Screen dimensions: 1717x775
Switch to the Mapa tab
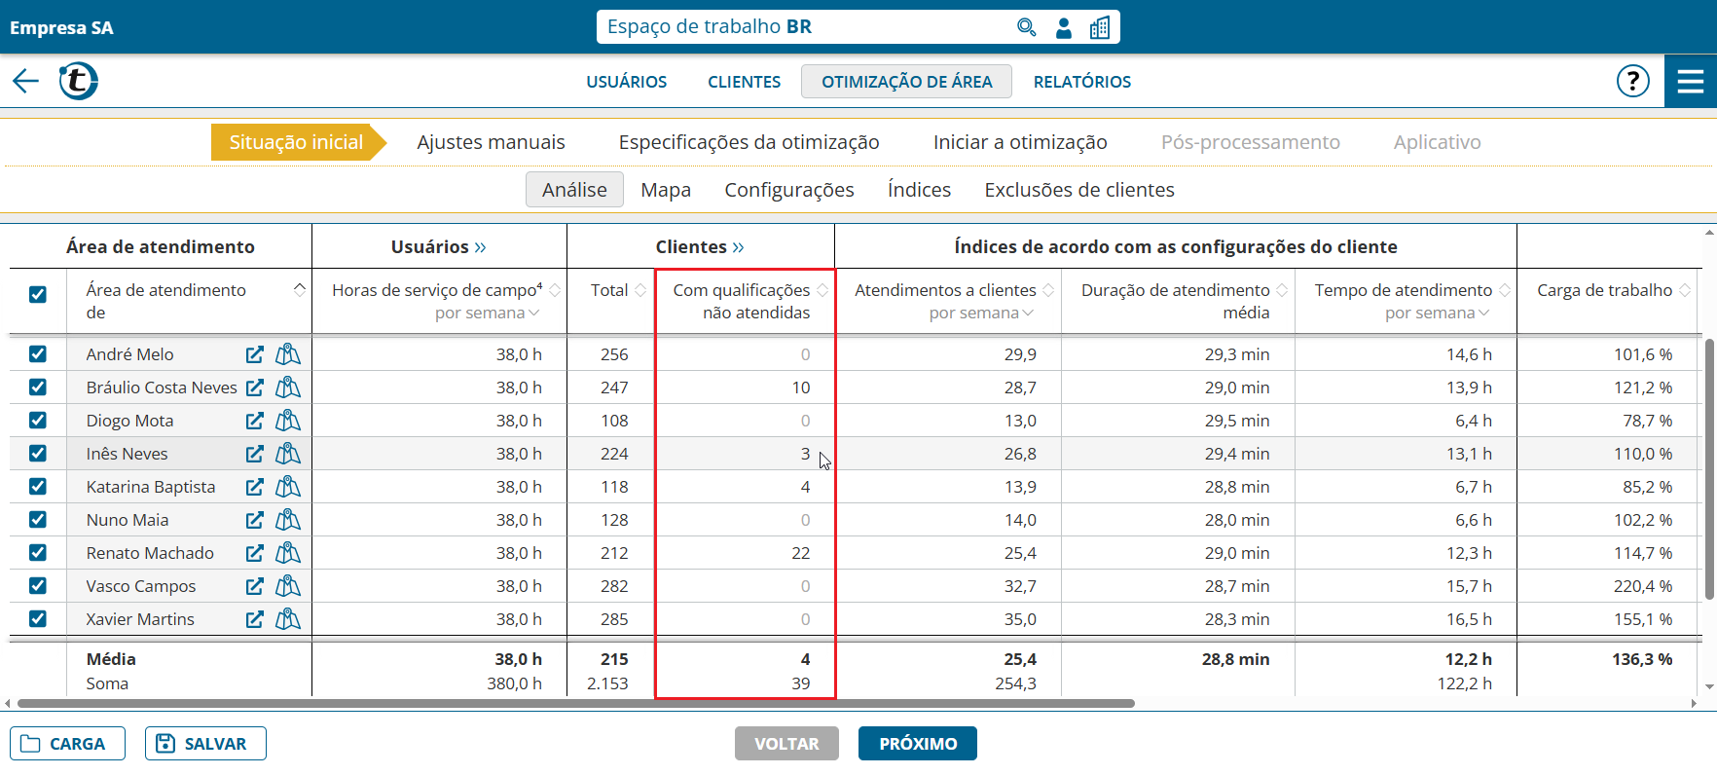pyautogui.click(x=666, y=190)
